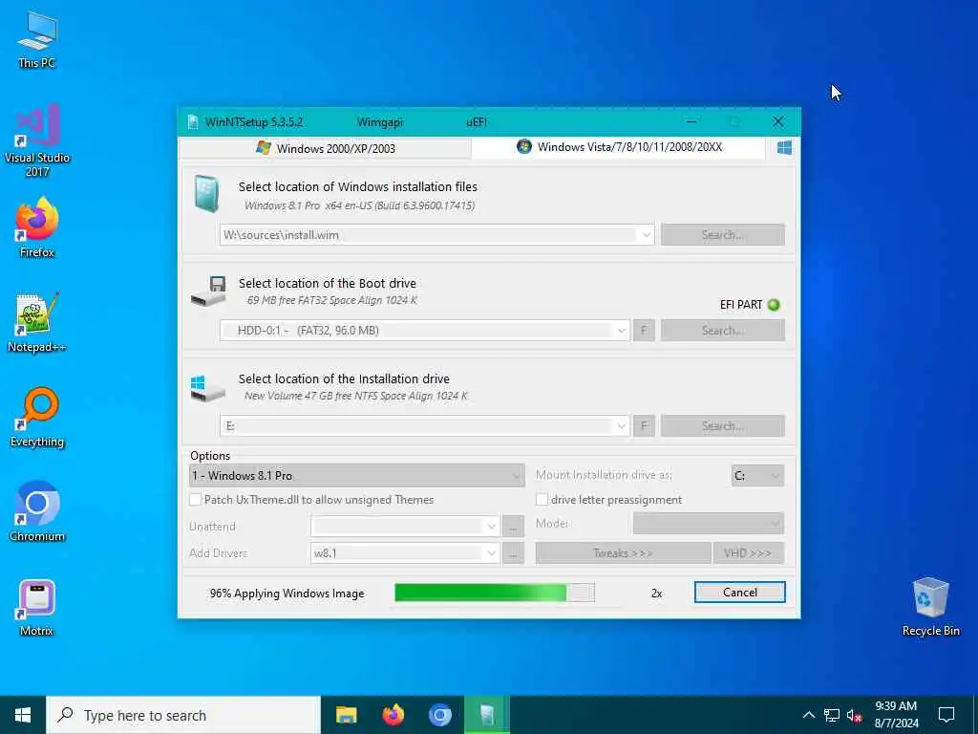This screenshot has width=978, height=734.
Task: Click the Boot drive floppy icon
Action: pos(209,291)
